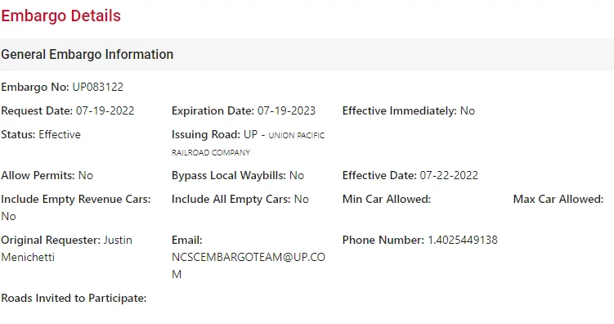Click Include Empty Revenue Cars label

[75, 200]
